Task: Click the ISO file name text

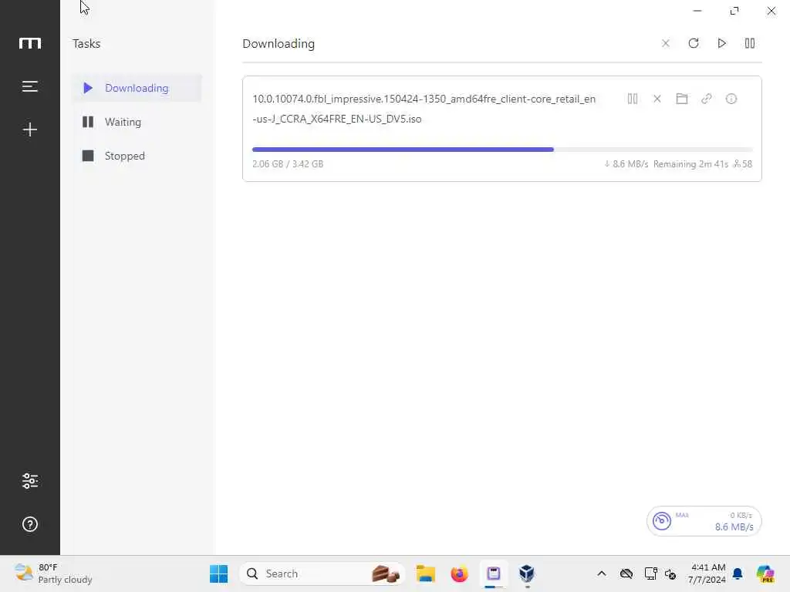Action: point(424,109)
